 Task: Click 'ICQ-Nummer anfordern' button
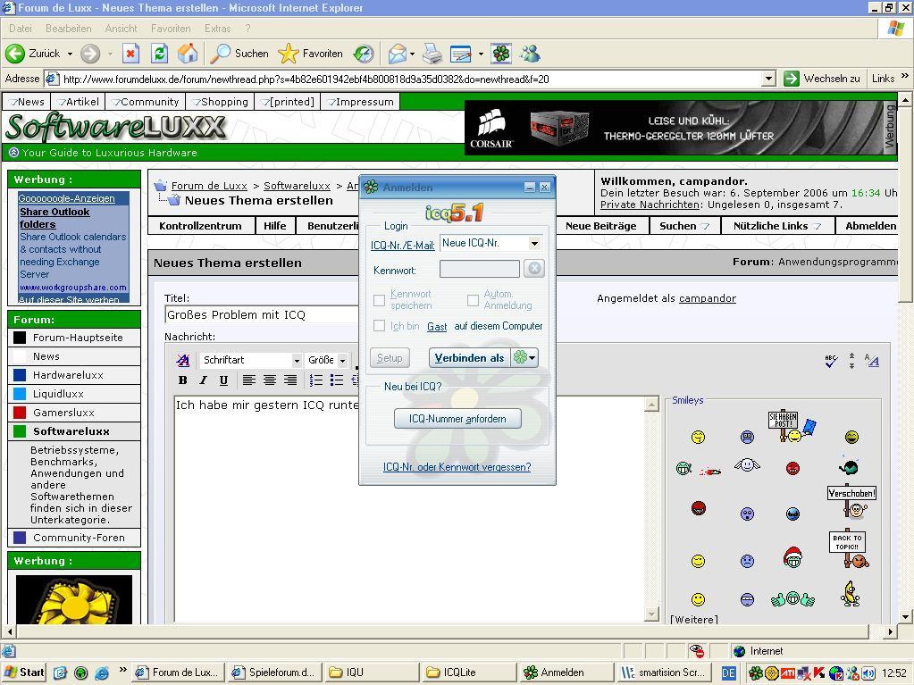click(457, 419)
